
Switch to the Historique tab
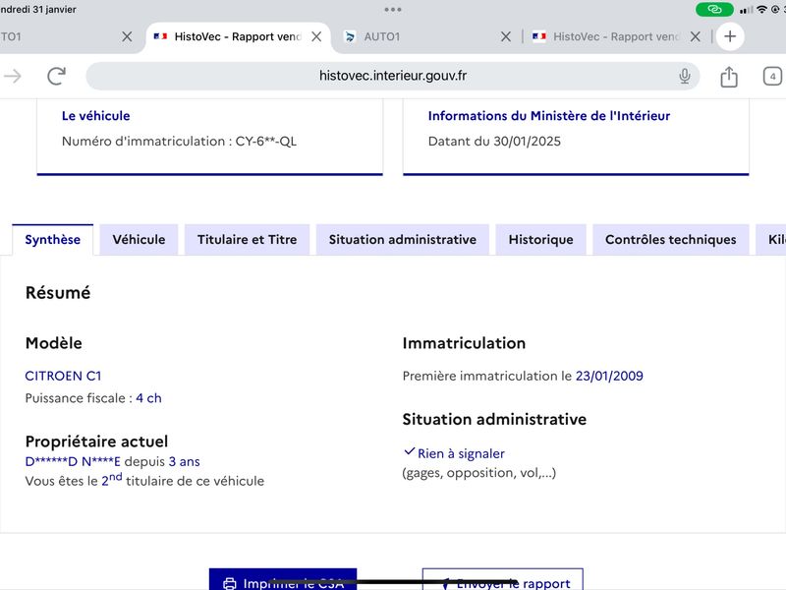[x=541, y=240]
